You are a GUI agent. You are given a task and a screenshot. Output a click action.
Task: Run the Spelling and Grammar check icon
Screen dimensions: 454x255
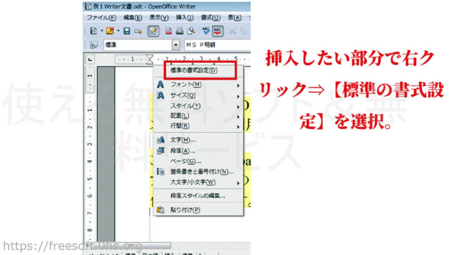tap(206, 31)
